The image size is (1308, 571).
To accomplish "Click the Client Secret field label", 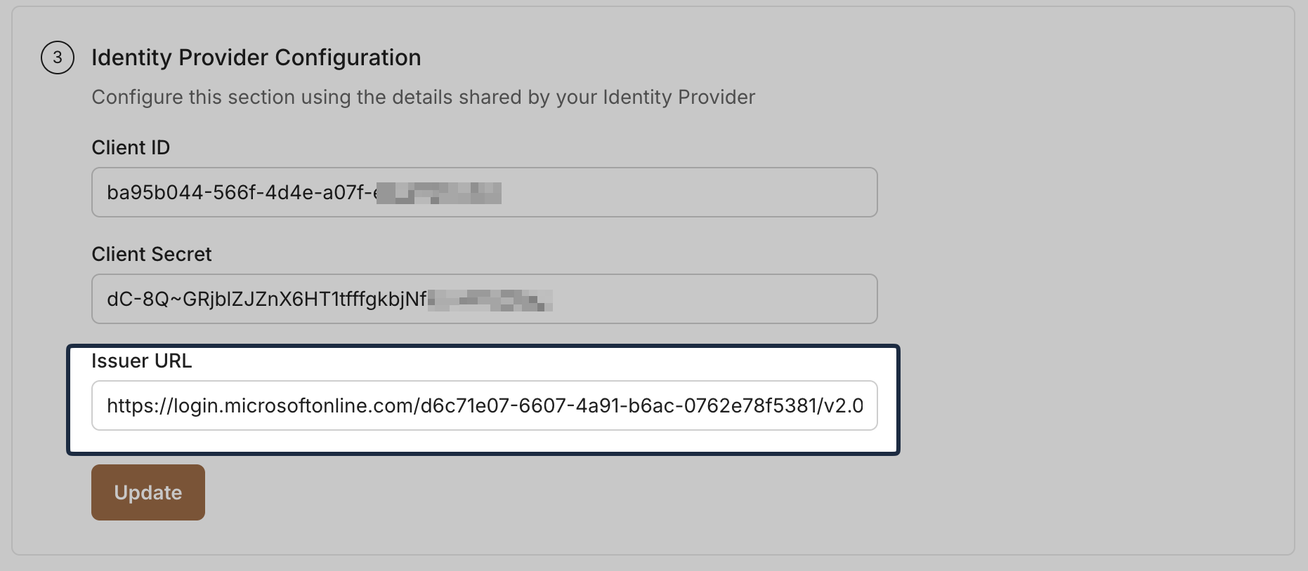I will [x=151, y=254].
